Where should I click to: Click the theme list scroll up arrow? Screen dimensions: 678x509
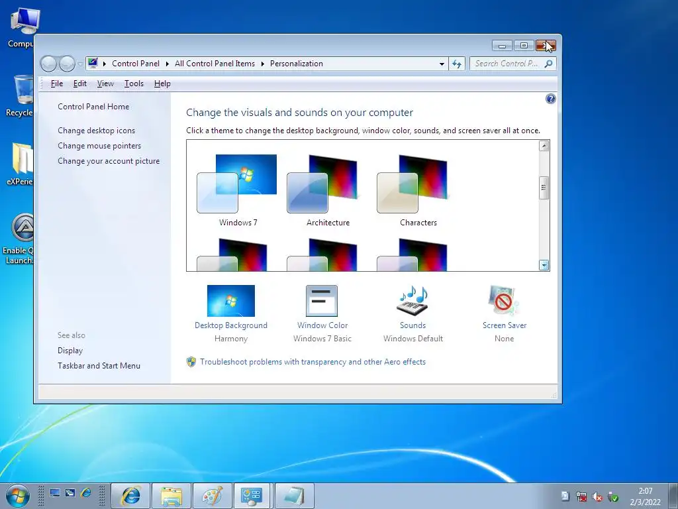coord(544,146)
